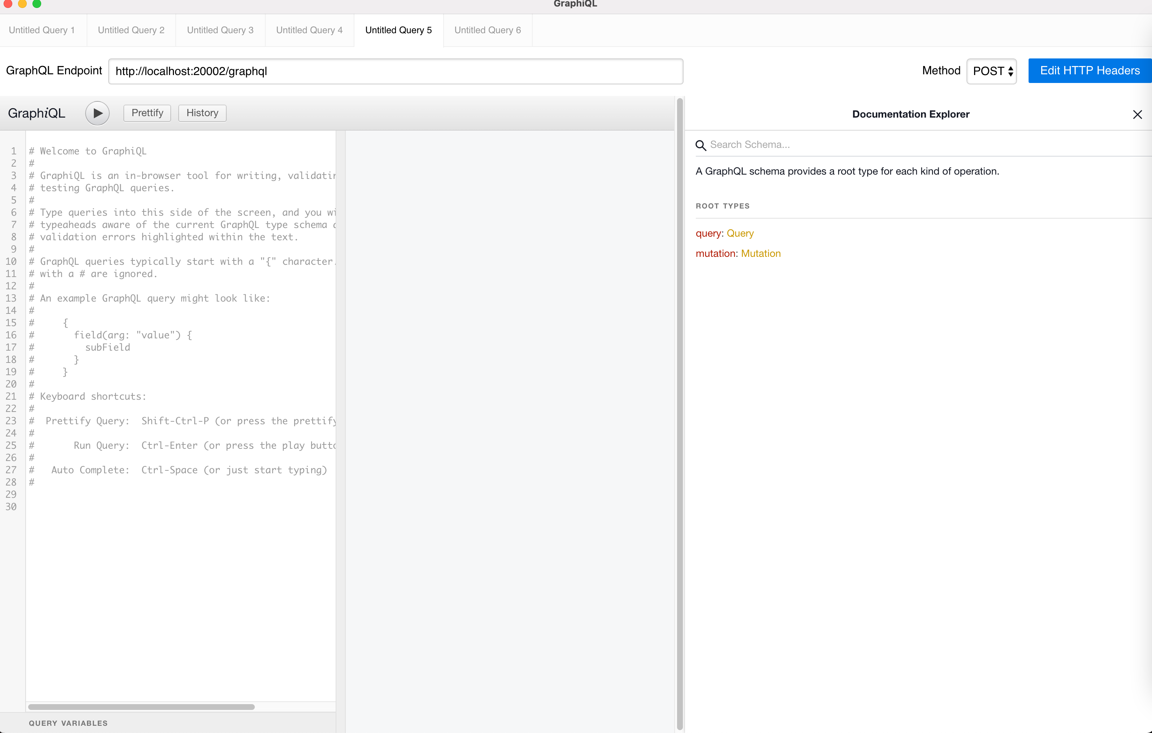This screenshot has height=733, width=1152.
Task: Switch to Untitled Query 1 tab
Action: coord(42,30)
